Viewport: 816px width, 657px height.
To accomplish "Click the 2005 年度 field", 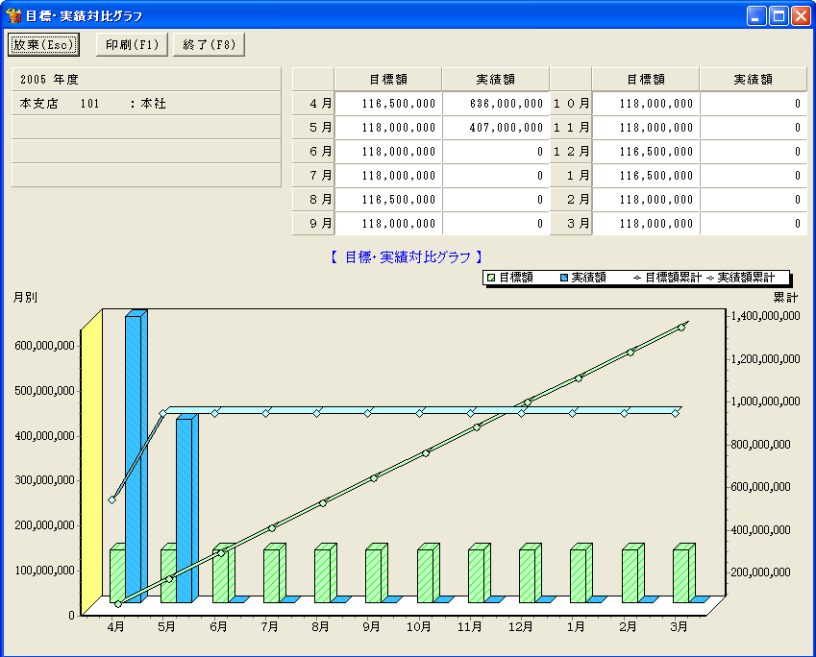I will pos(146,79).
